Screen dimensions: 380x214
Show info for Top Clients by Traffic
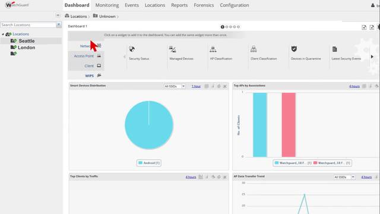pyautogui.click(x=207, y=177)
